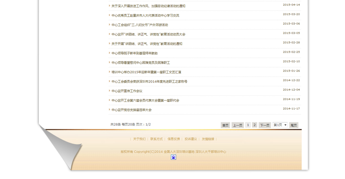Click the blue paw icon in the footer
The height and width of the screenshot is (179, 345).
pos(174,157)
